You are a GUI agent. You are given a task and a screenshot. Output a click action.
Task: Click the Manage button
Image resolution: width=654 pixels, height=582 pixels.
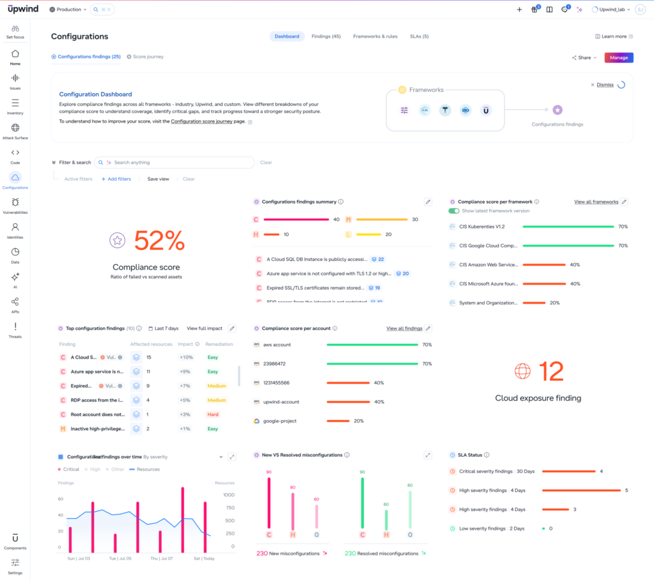(619, 57)
